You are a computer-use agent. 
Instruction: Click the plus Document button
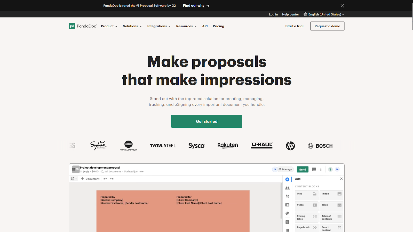tap(90, 179)
